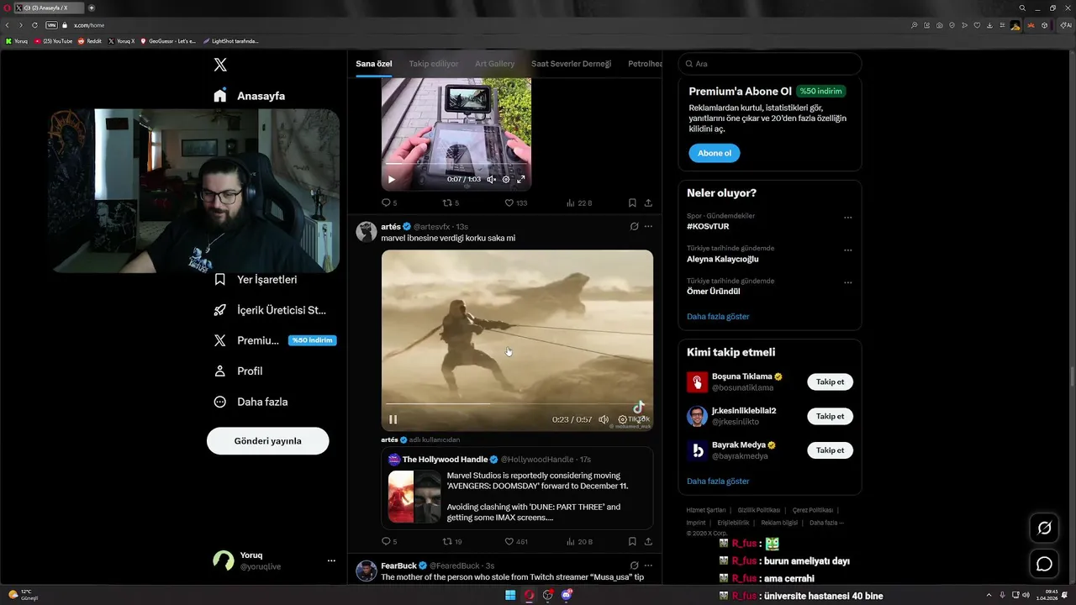Click the Ara search field

(769, 64)
